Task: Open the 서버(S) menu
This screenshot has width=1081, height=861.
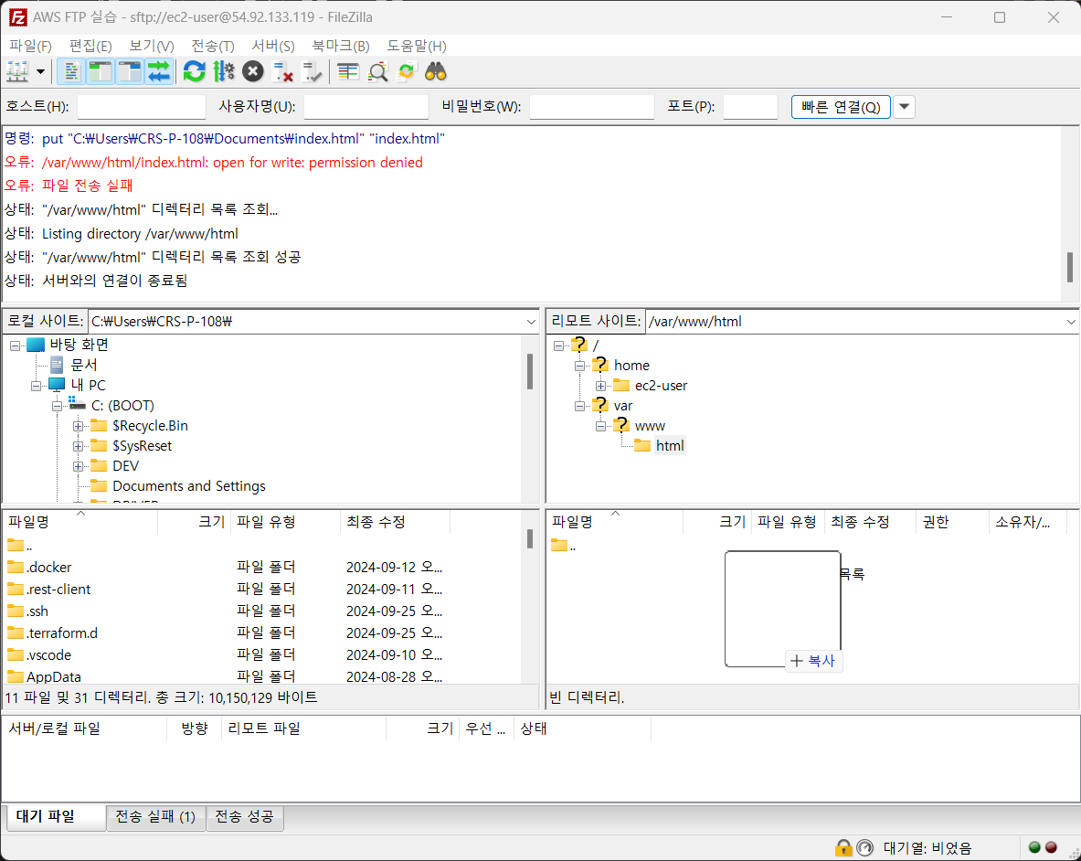Action: click(273, 47)
